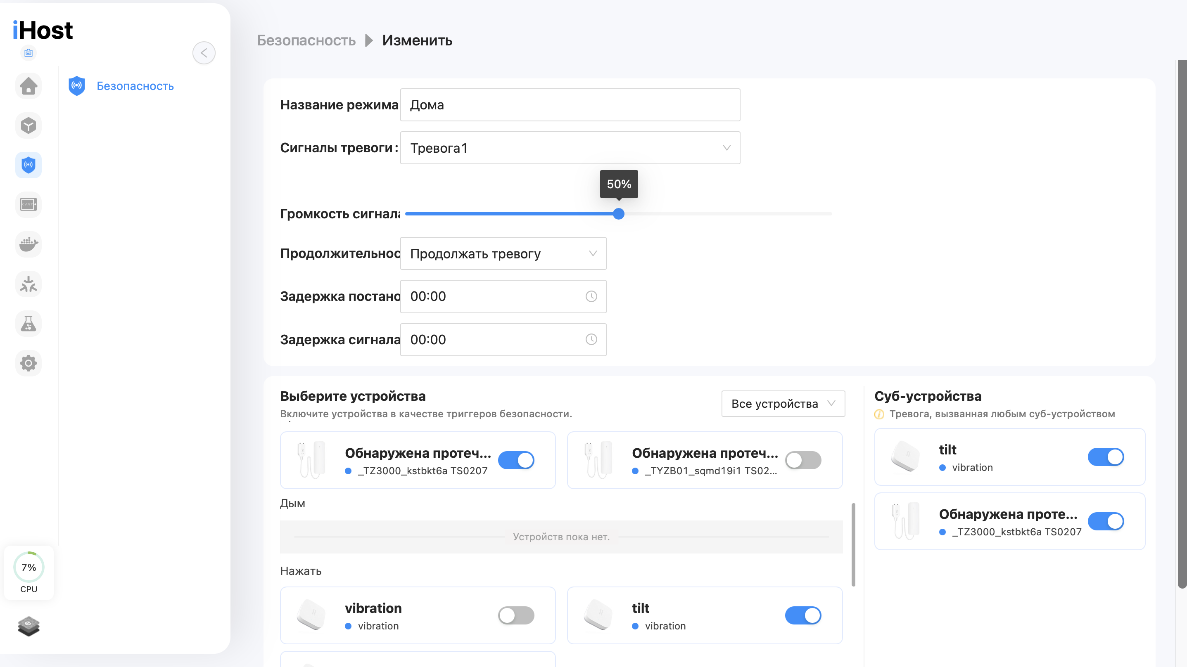
Task: Click the _TZ3000_kstbkt6a leak sensor image in device list
Action: click(311, 460)
